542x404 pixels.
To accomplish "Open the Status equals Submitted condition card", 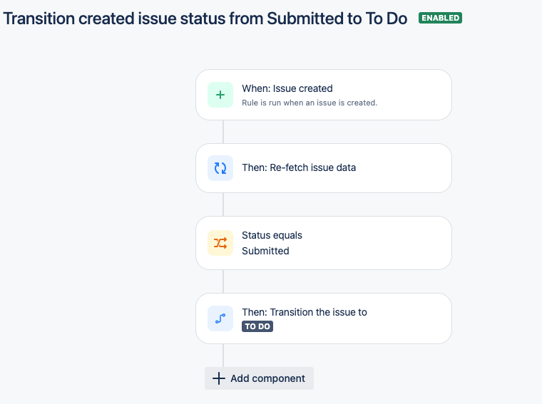I will (x=324, y=243).
